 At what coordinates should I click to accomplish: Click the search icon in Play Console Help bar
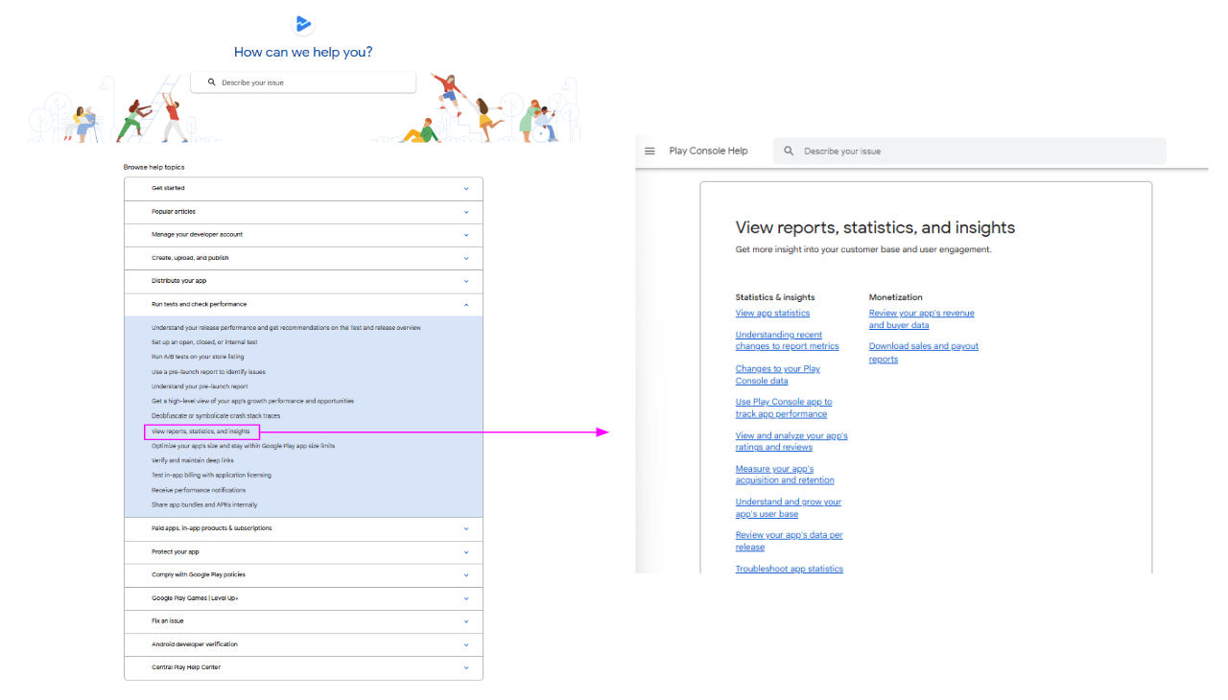pyautogui.click(x=789, y=151)
